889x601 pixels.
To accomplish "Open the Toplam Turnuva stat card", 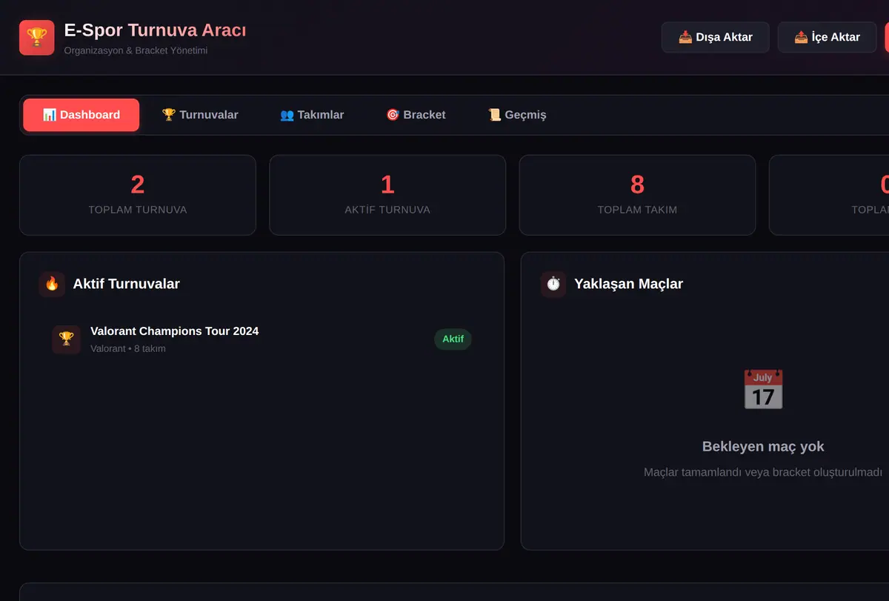I will [138, 195].
